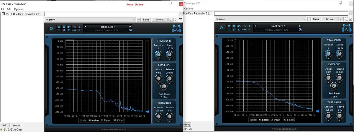The width and height of the screenshot is (354, 132).
Task: Click www.bluecataudio.com link in Rode M5 plugin
Action: coord(114,129)
